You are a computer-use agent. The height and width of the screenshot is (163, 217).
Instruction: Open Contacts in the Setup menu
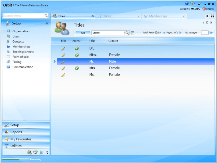tap(18, 41)
